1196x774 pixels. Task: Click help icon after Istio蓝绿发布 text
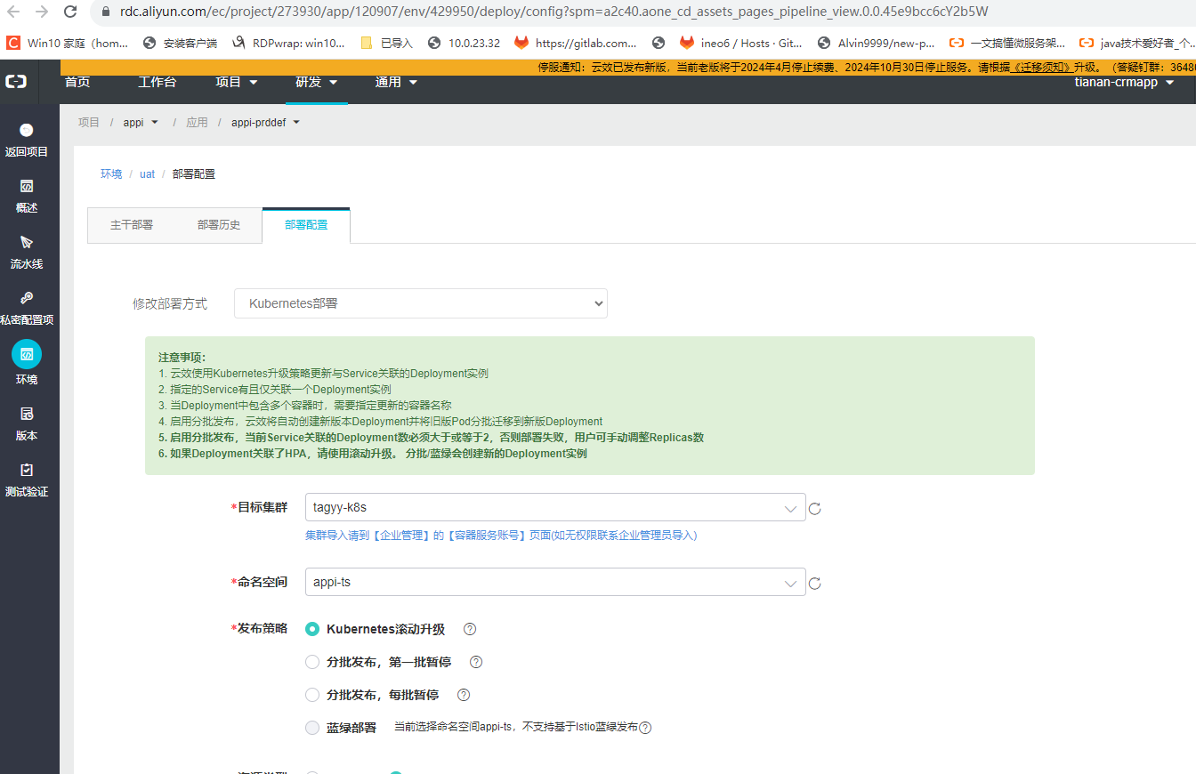click(645, 728)
